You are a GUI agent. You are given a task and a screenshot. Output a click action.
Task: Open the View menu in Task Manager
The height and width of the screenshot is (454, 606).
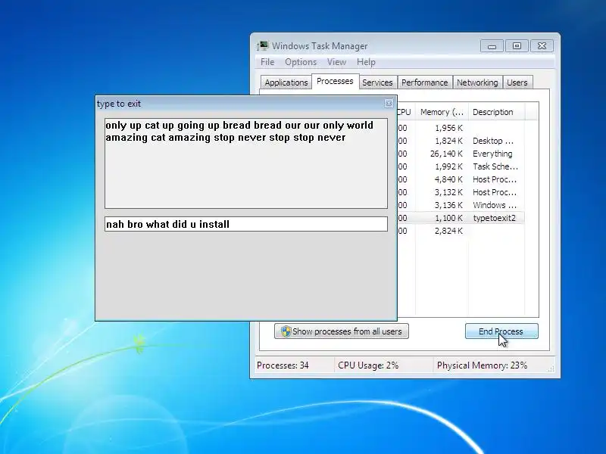tap(336, 62)
